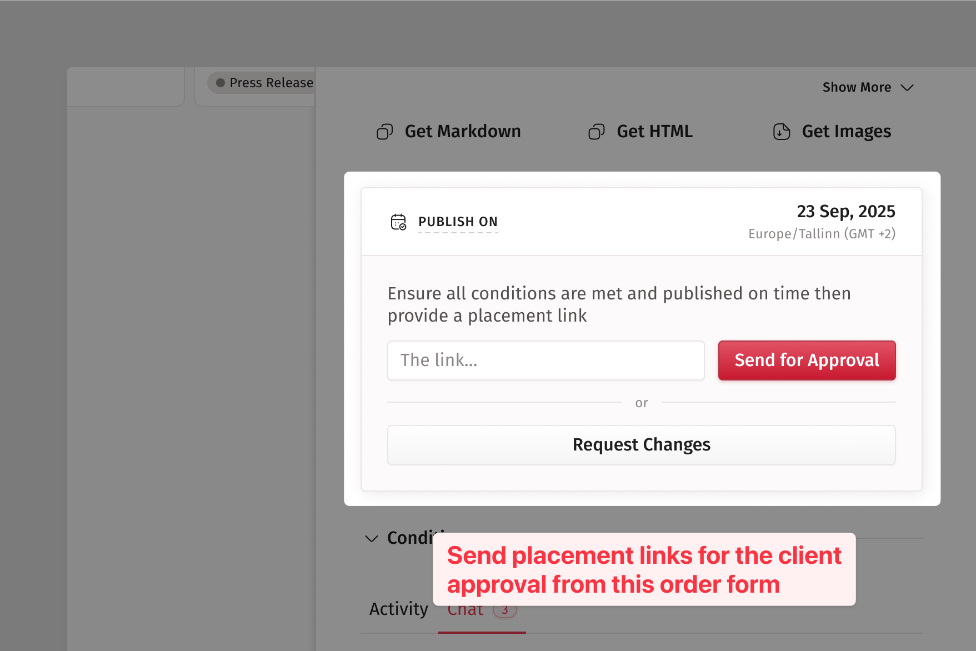This screenshot has height=651, width=976.
Task: Click the underlined PUBLISH ON label
Action: click(458, 222)
